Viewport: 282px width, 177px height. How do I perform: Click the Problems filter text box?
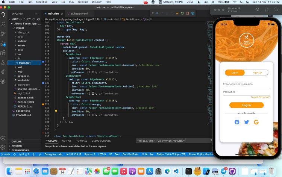[173, 141]
